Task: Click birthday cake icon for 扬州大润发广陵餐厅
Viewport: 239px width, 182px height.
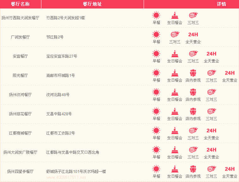Action: [175, 150]
